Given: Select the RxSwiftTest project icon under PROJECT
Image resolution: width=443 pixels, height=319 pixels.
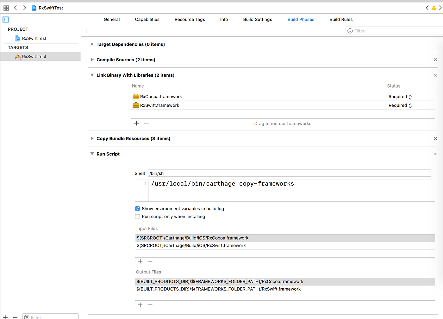Looking at the screenshot, I should coord(18,38).
